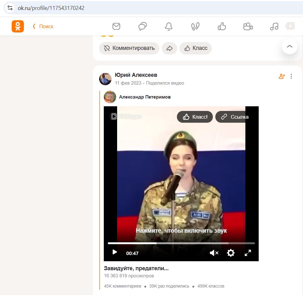Click the VK Видео logo

[x=126, y=117]
